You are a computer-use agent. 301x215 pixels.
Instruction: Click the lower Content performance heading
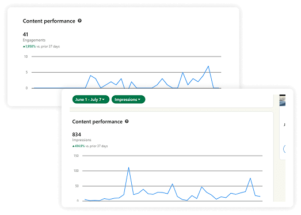point(97,122)
